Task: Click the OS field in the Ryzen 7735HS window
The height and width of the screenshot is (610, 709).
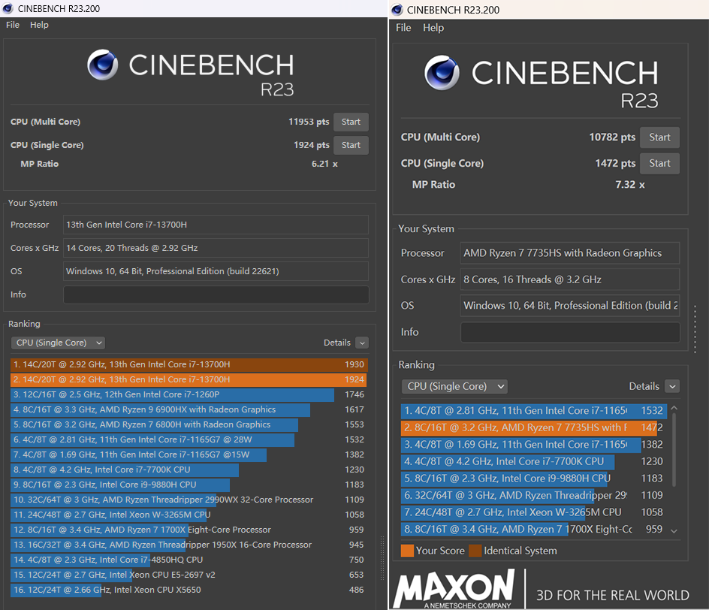Action: (x=570, y=306)
